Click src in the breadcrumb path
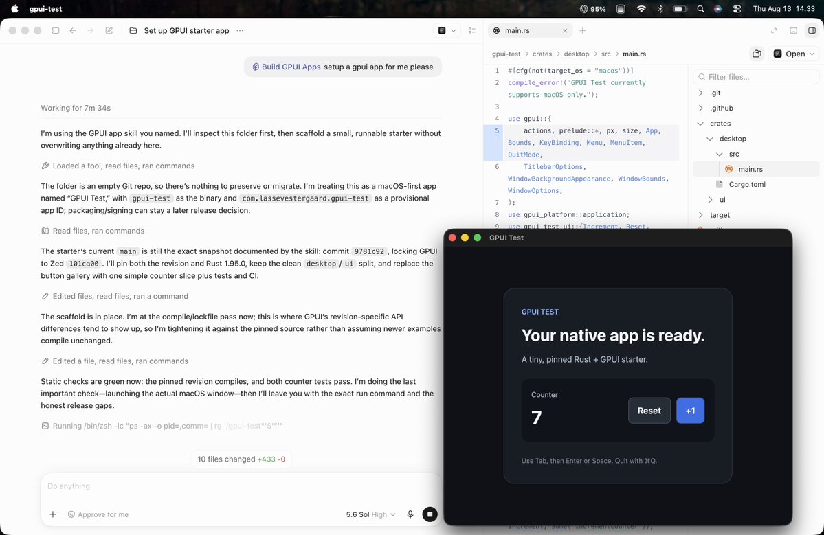Viewport: 824px width, 535px height. coord(606,54)
